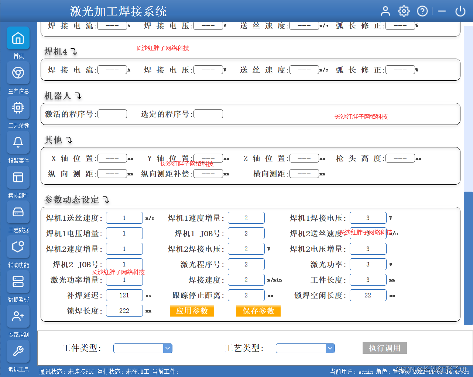Edit 焊机2速度增量 input field
473x377 pixels.
(x=124, y=249)
